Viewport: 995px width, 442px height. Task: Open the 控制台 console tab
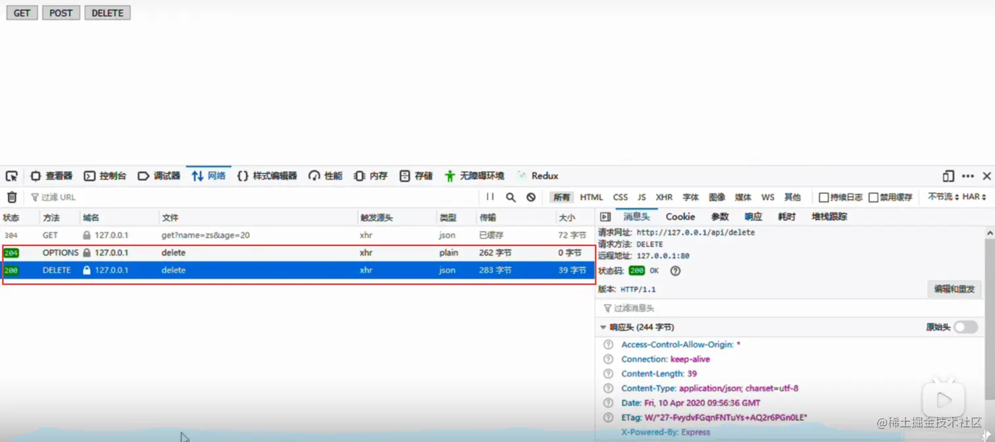pos(105,176)
